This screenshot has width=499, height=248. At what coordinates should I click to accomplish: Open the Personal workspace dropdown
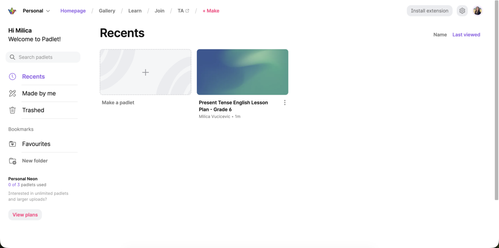(36, 10)
